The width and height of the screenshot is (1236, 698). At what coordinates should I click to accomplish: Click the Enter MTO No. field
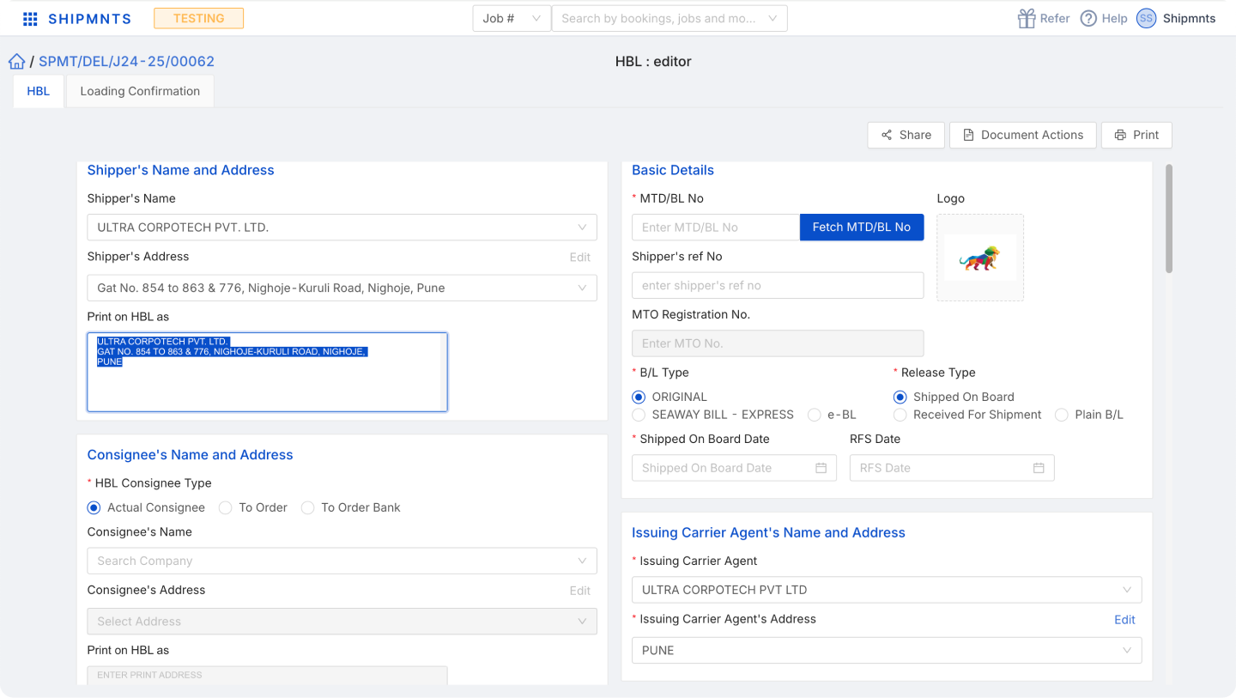(778, 343)
